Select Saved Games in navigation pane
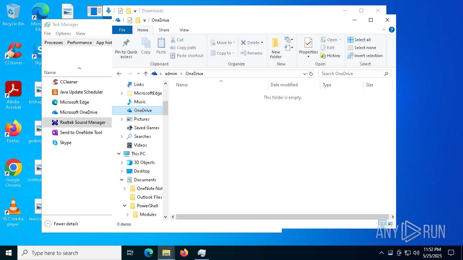Screen dimensions: 463x260 tap(146, 128)
